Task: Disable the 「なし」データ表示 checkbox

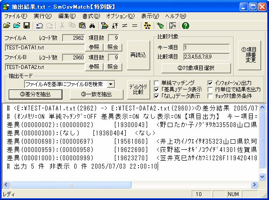Action: tap(157, 96)
